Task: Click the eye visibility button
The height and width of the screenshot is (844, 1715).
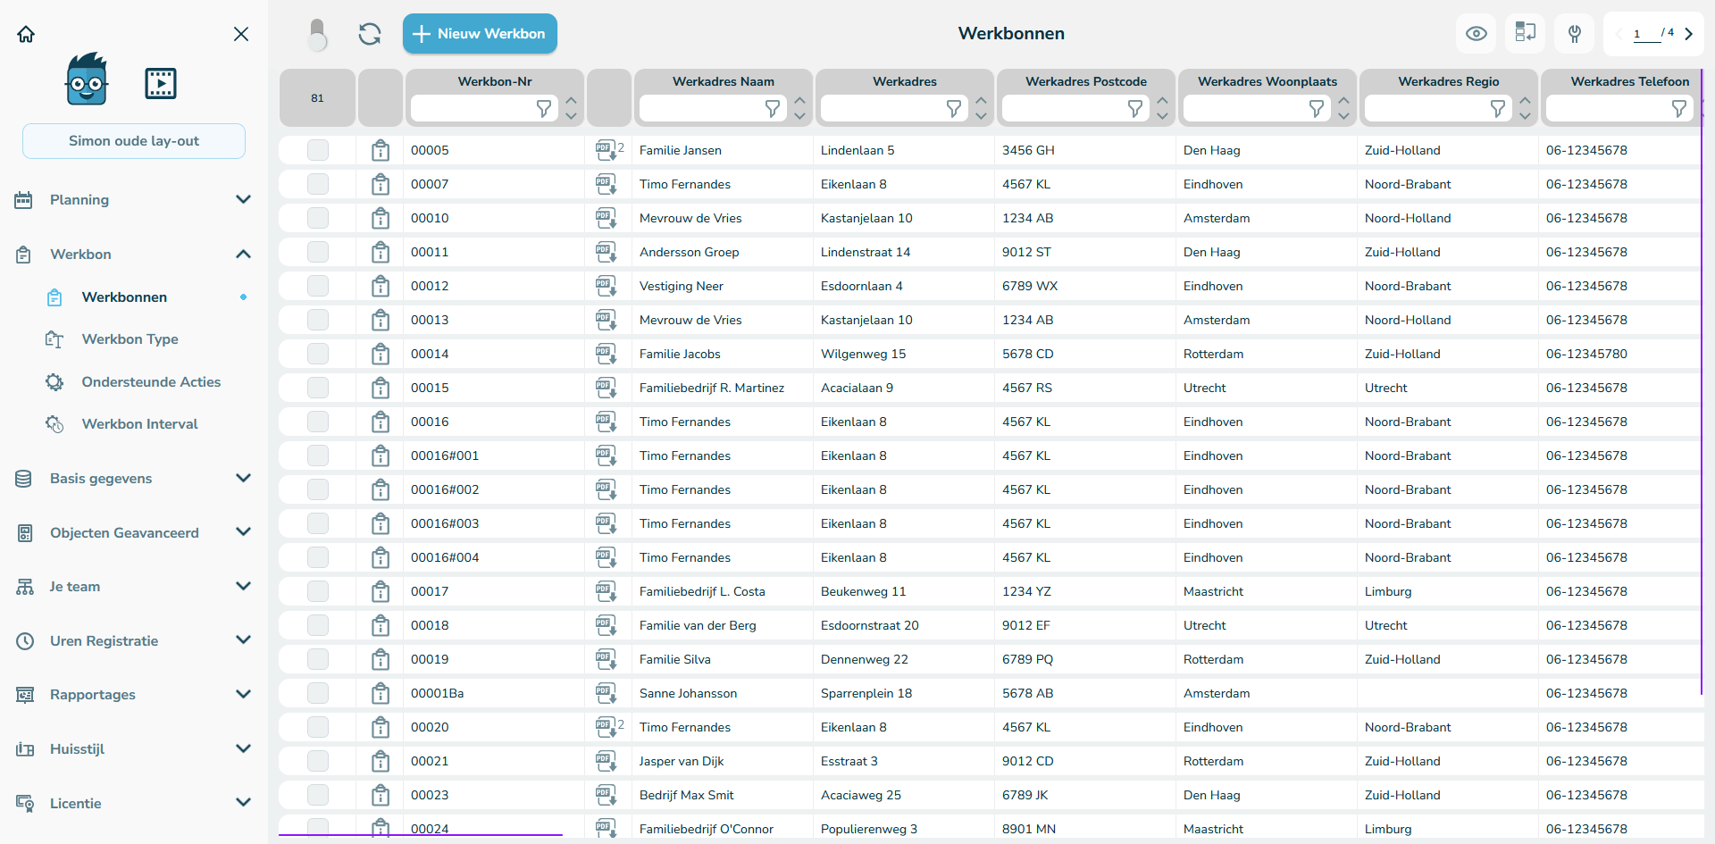Action: pos(1477,34)
